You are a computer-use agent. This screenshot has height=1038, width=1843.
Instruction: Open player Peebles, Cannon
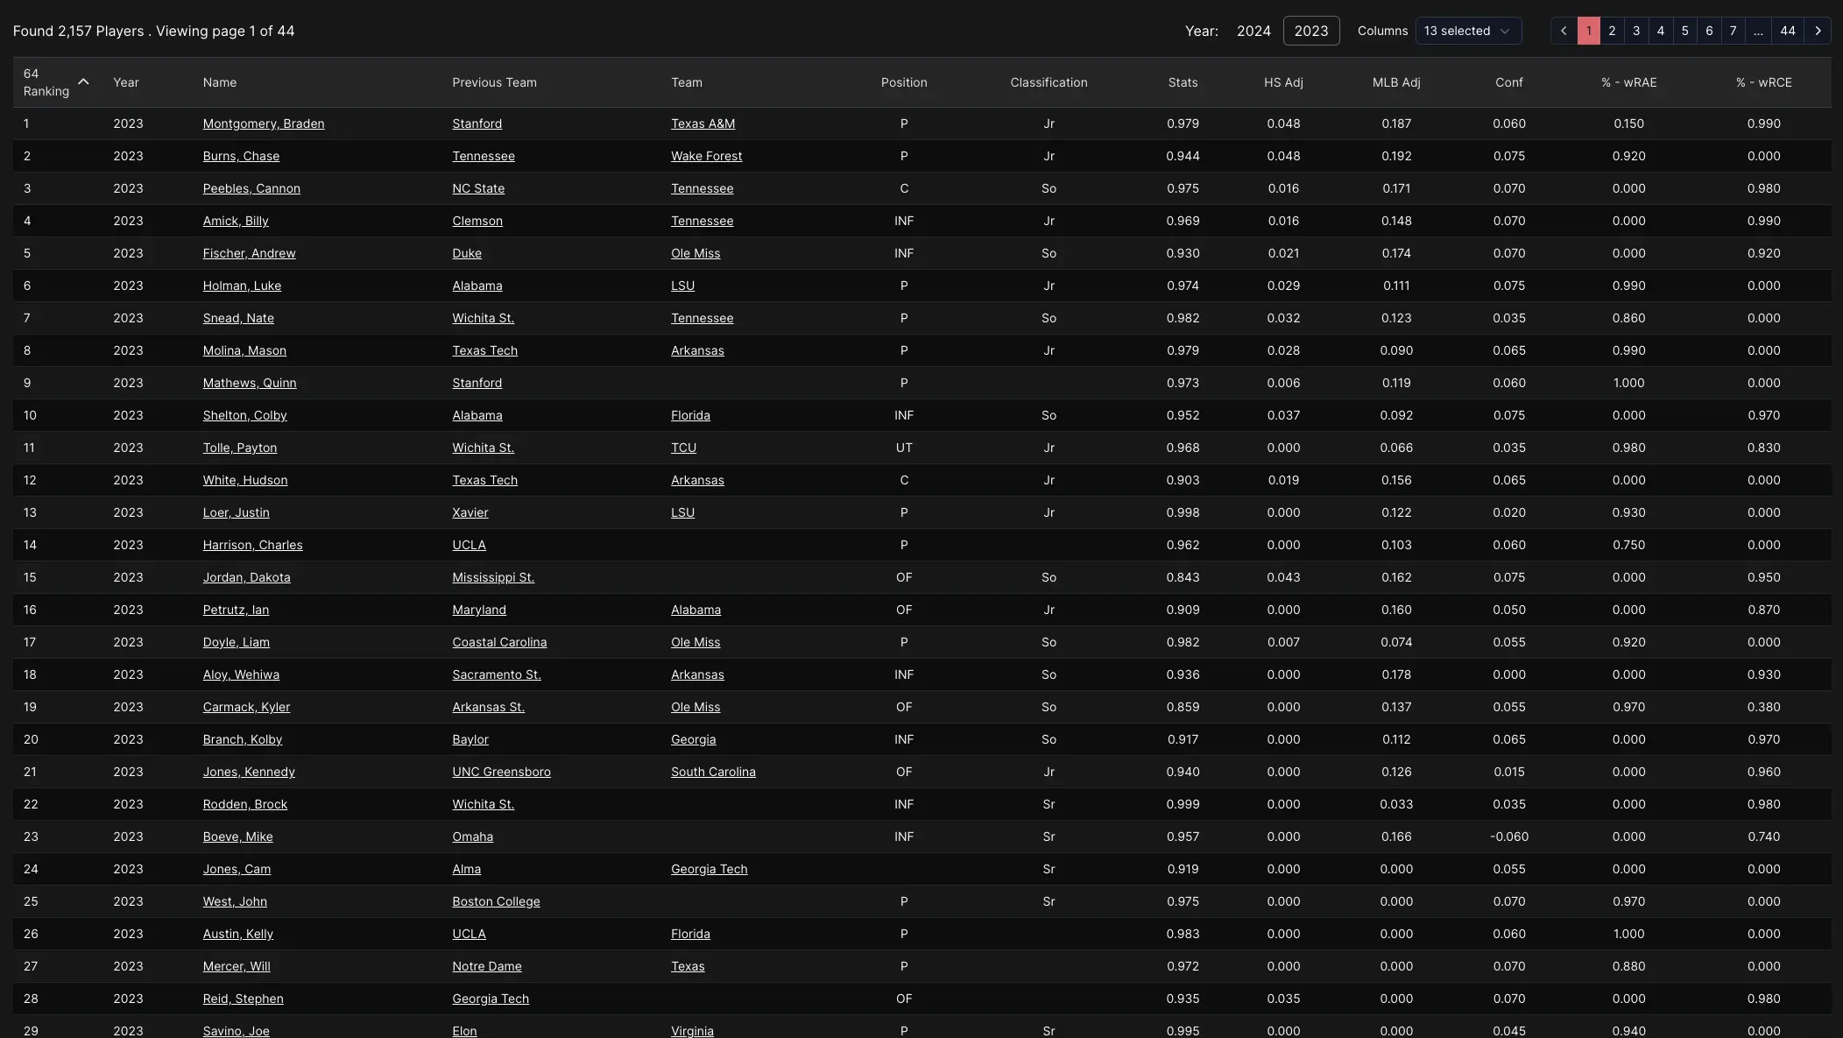click(251, 188)
